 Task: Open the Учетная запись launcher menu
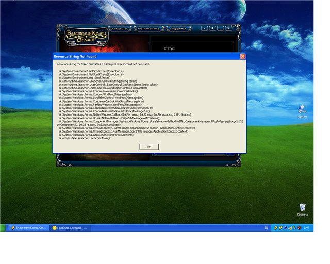pos(147,29)
